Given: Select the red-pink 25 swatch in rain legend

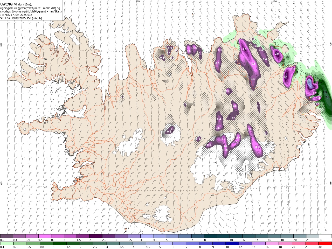Looking at the screenshot, I should tap(312, 243).
